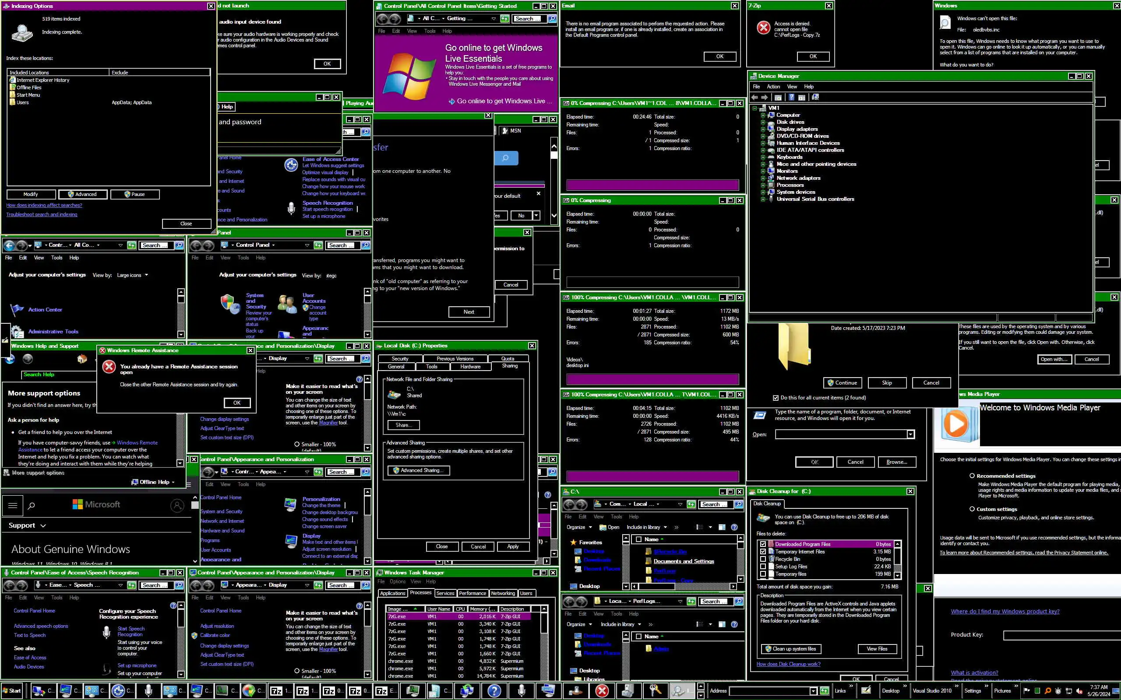Open the 'View by: Large icons' dropdown

coord(133,275)
